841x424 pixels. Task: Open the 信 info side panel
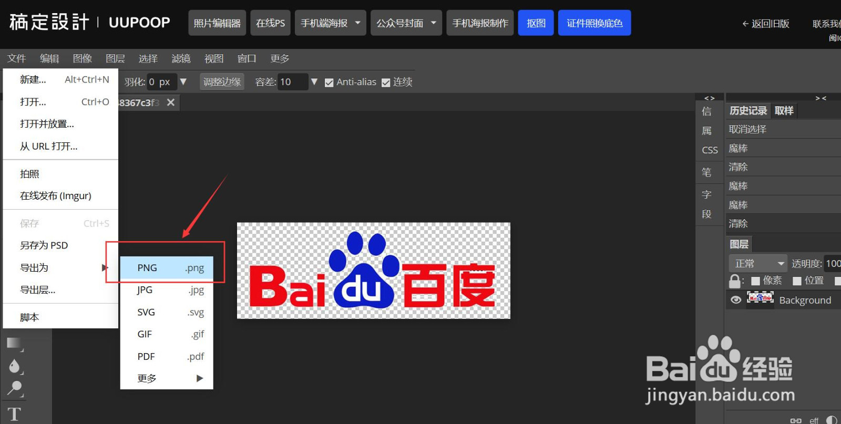coord(706,111)
